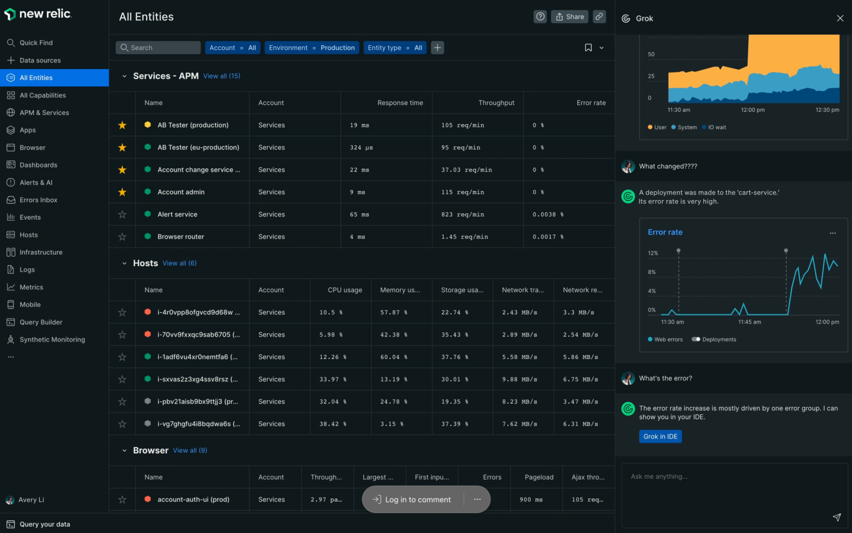Toggle Deployments on the Error rate chart
The image size is (852, 533).
[696, 339]
